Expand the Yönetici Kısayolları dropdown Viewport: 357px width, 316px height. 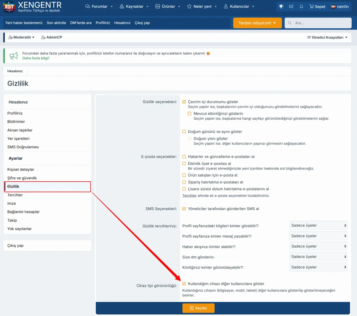pos(327,37)
